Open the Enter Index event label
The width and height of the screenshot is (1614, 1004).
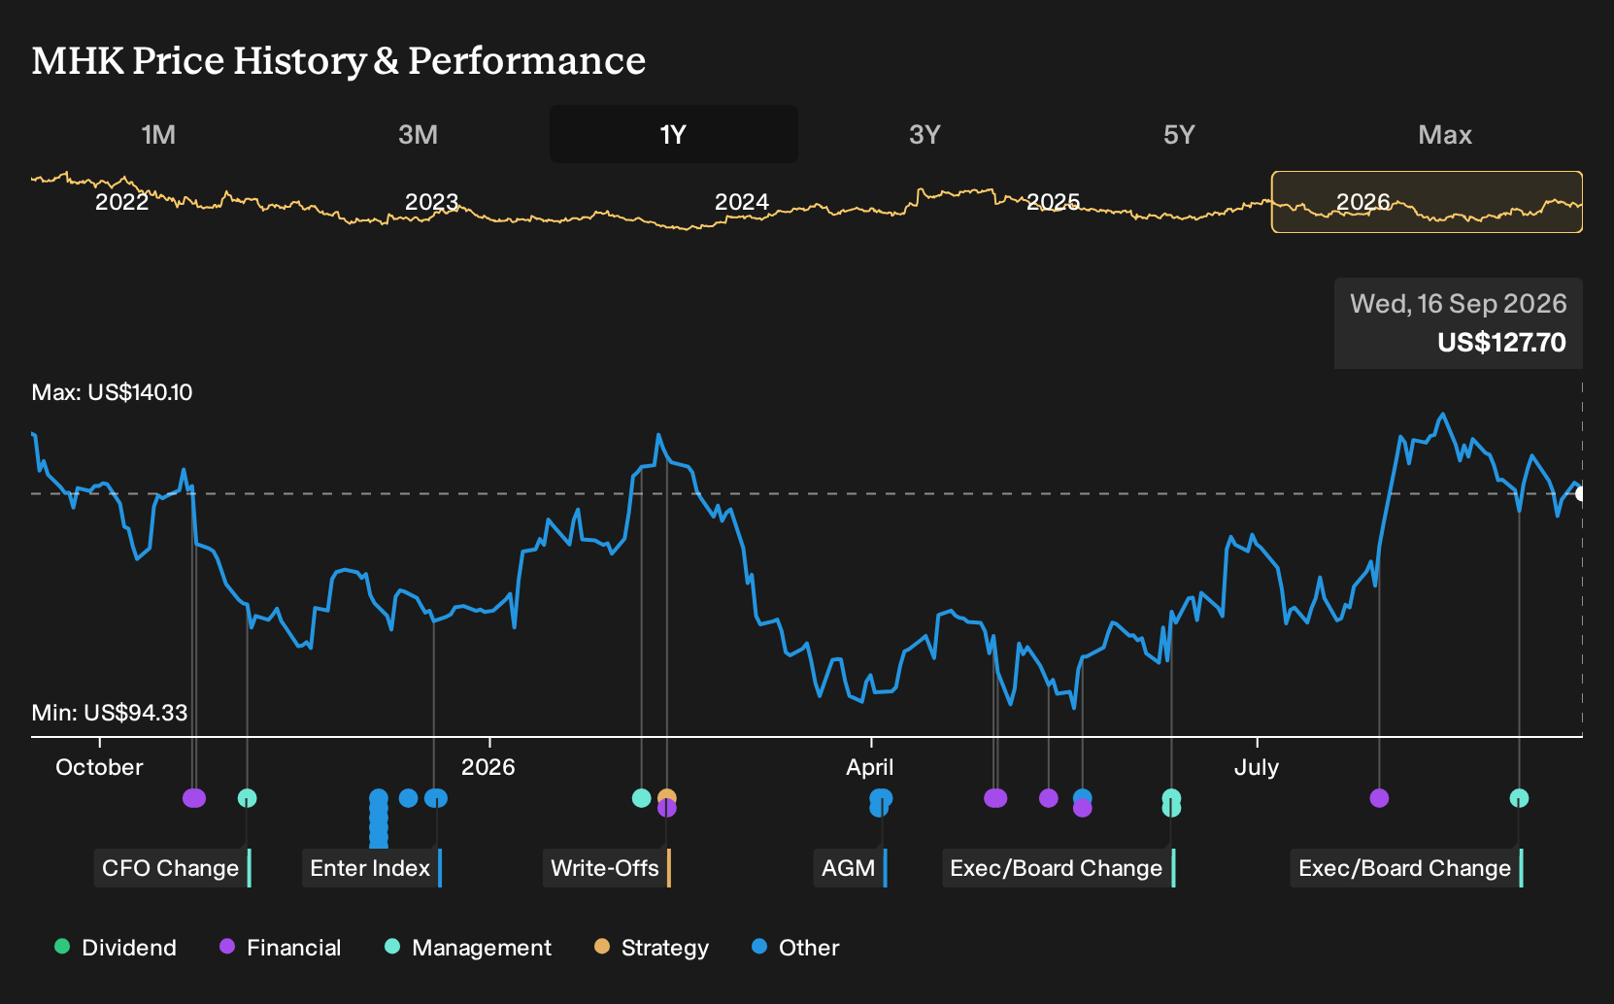371,868
